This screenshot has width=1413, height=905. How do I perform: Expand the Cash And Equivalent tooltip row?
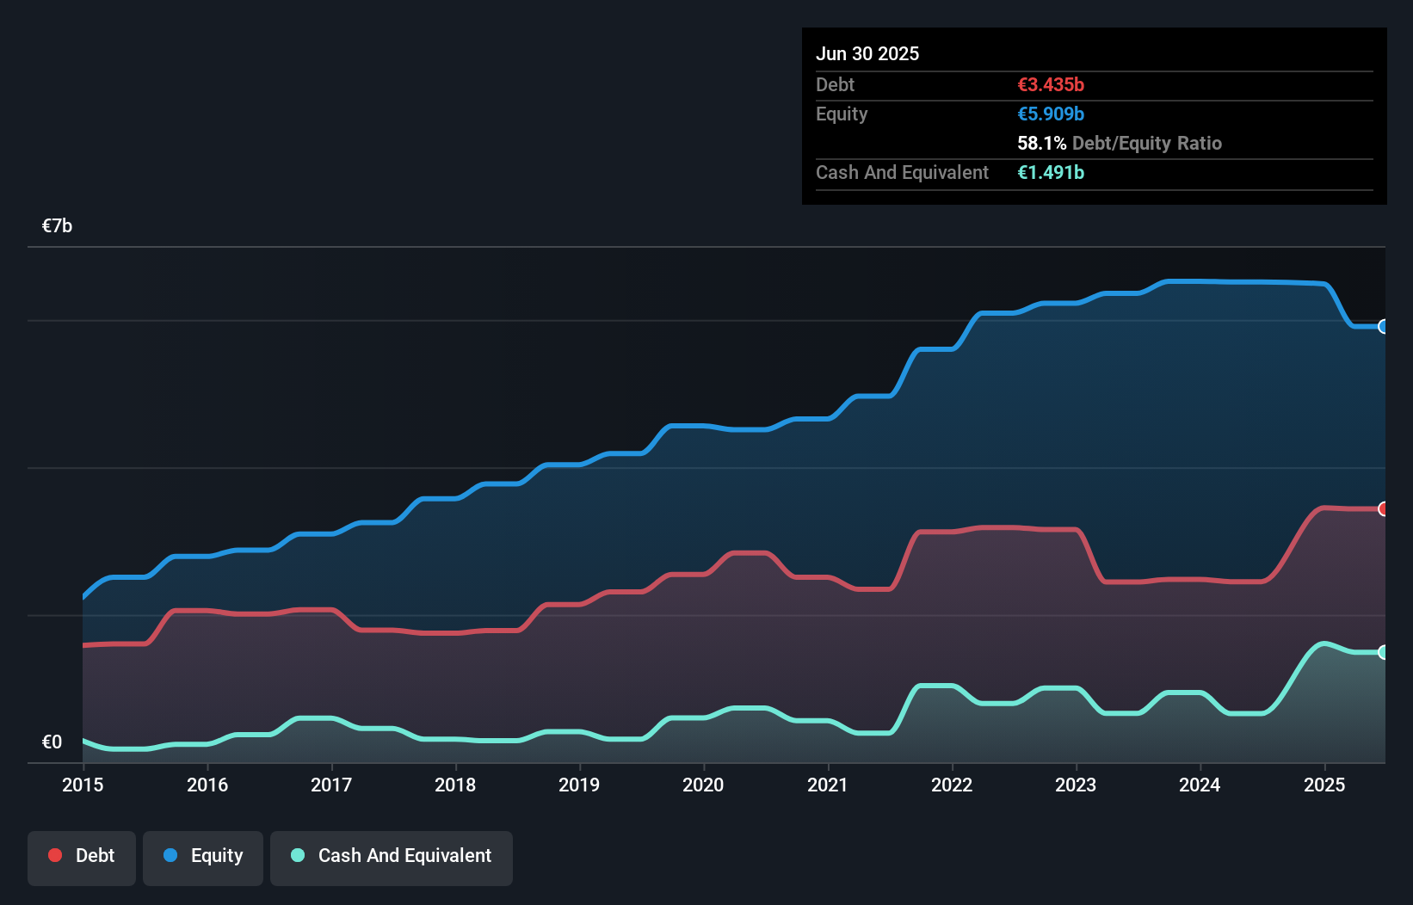(901, 172)
